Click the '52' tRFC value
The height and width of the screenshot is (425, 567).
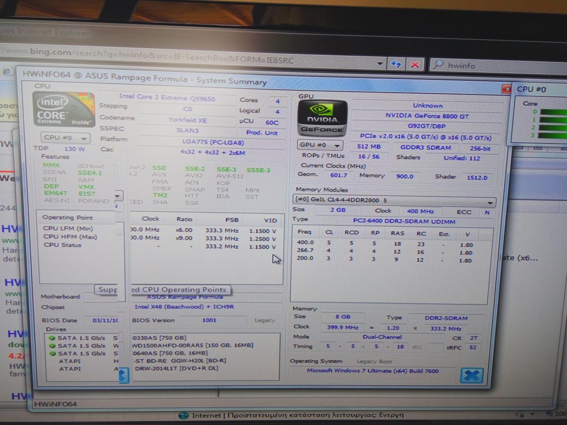coord(472,348)
